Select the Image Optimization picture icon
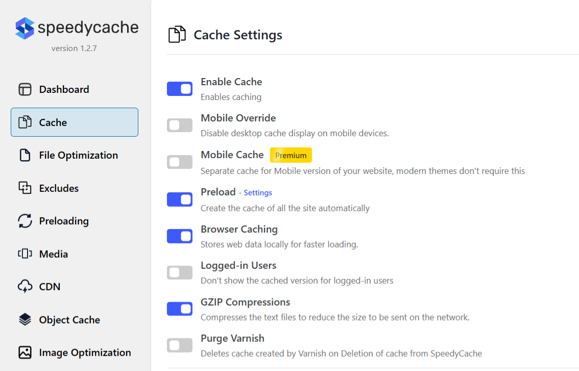 click(25, 352)
